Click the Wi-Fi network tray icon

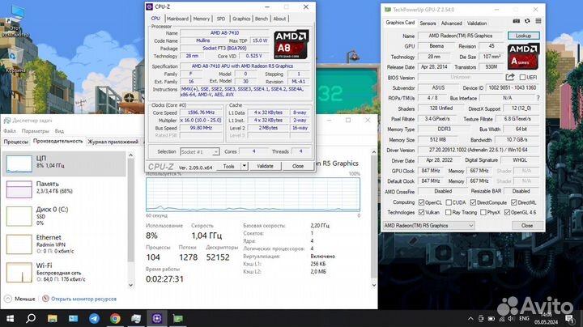coord(501,318)
